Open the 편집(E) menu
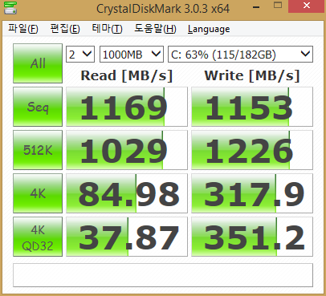 coord(65,29)
